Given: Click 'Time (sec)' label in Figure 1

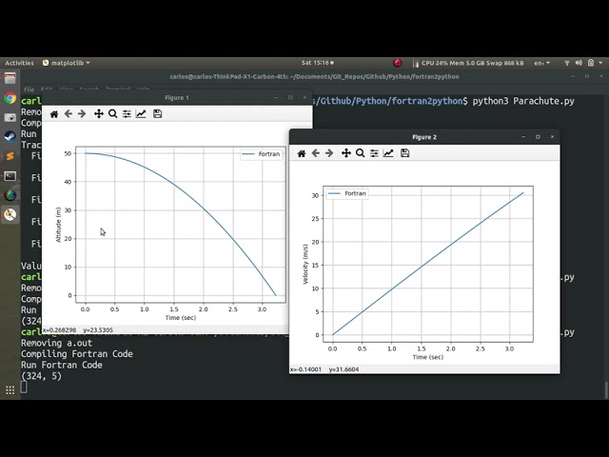Looking at the screenshot, I should [x=181, y=317].
